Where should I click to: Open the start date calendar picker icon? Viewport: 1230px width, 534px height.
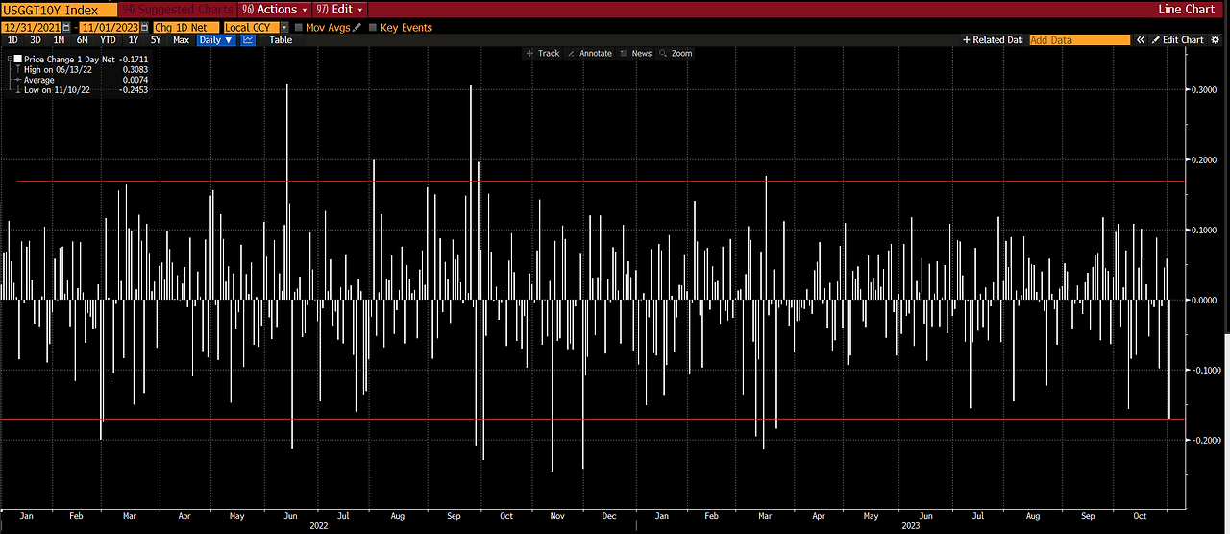point(66,28)
